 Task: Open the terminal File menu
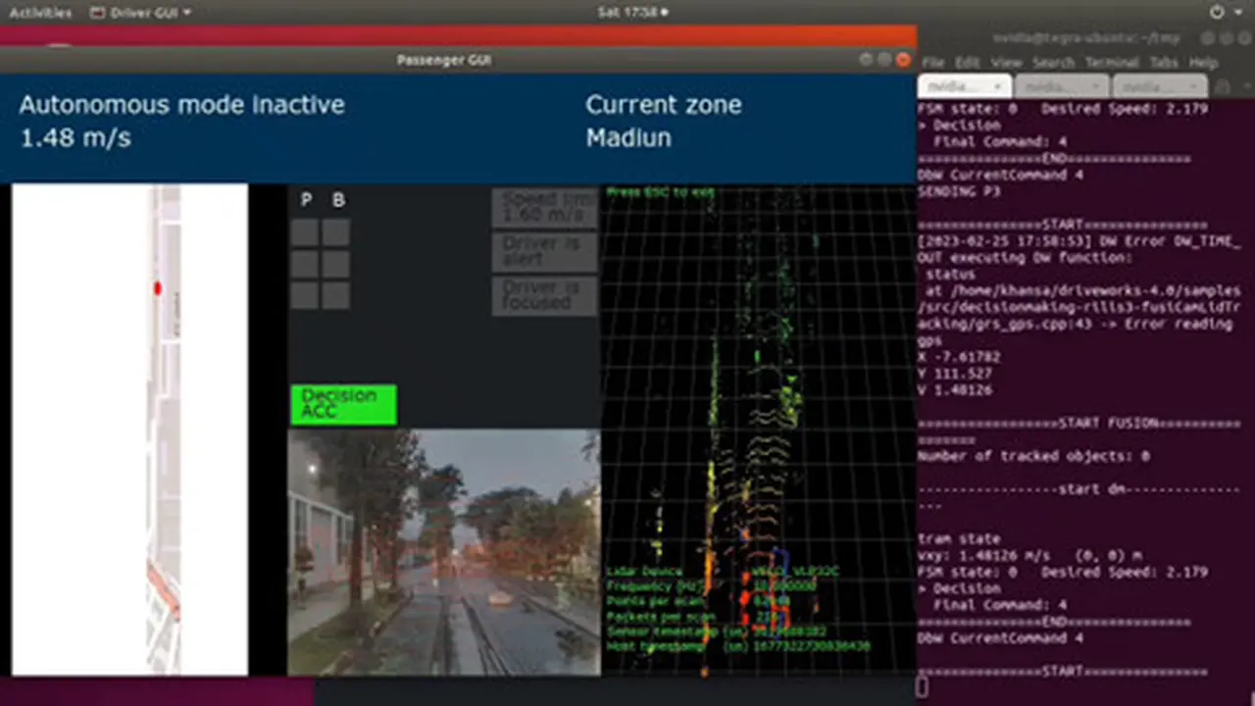(932, 62)
